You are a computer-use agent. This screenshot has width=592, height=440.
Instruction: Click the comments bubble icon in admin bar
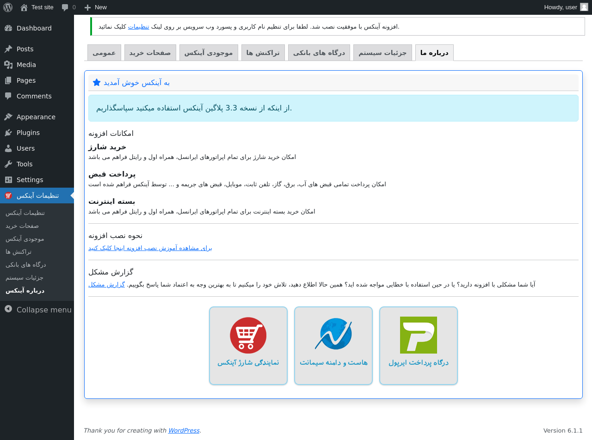[65, 7]
